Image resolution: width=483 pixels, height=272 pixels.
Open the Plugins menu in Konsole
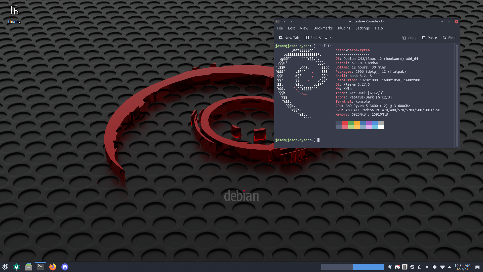click(x=344, y=28)
